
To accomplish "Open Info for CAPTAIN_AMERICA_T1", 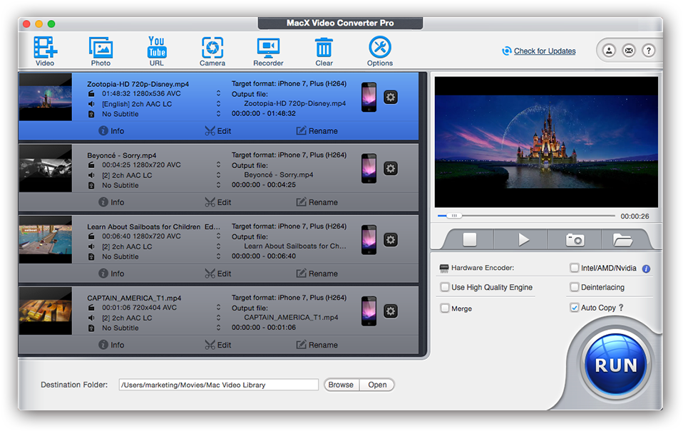I will point(111,345).
